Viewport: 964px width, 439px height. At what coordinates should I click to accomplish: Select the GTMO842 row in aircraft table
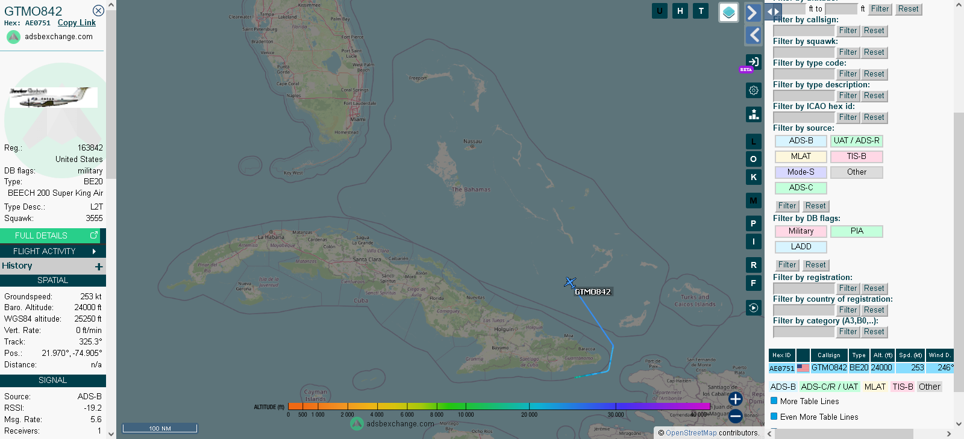(x=861, y=368)
